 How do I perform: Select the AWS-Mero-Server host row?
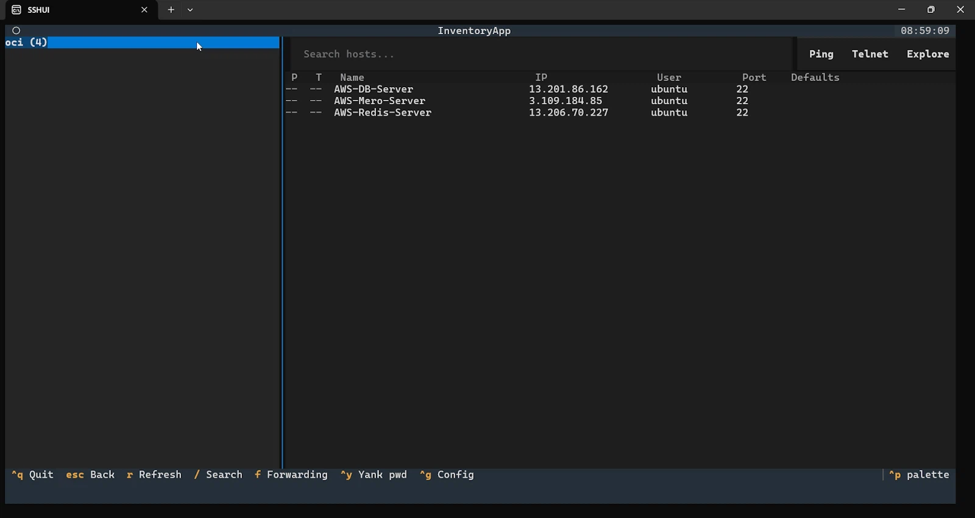click(x=620, y=101)
